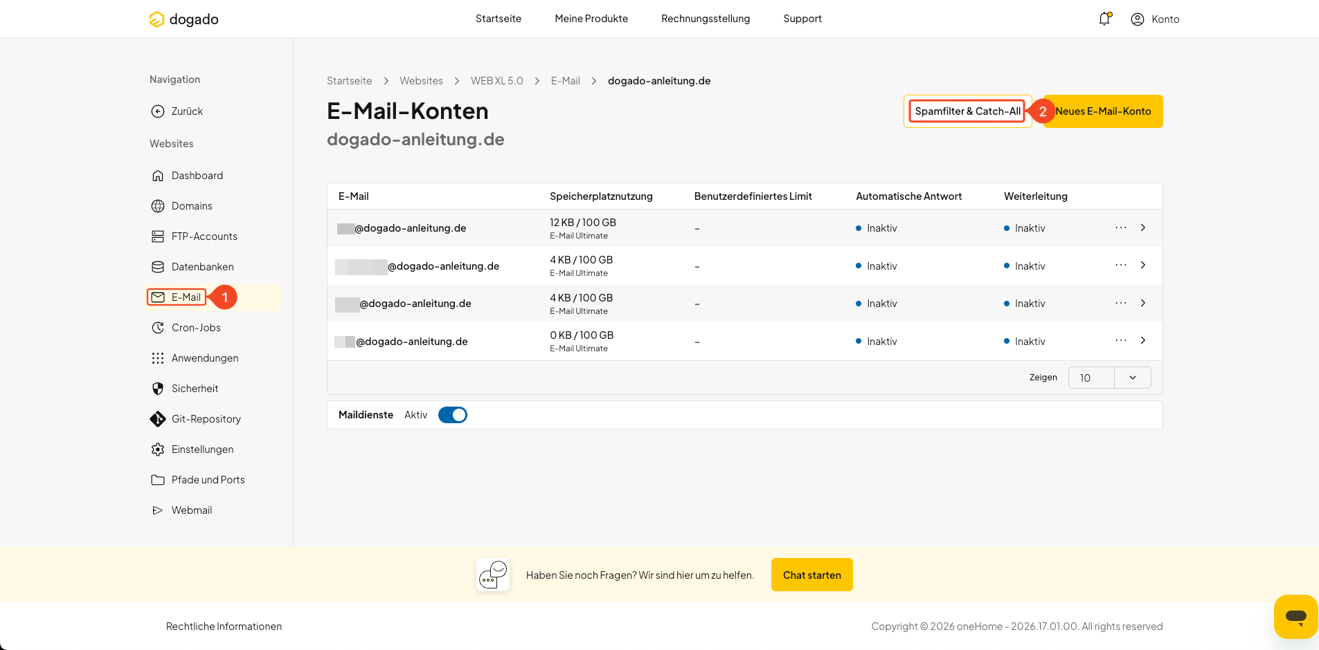Click the Webmail send icon

tap(158, 510)
